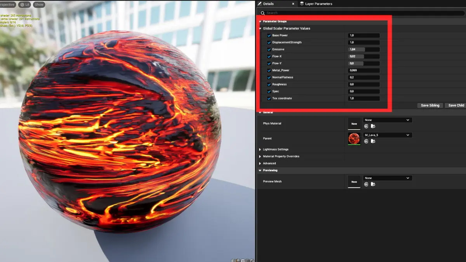Browse to Phys Material in Content Browser
This screenshot has width=466, height=262.
click(373, 126)
